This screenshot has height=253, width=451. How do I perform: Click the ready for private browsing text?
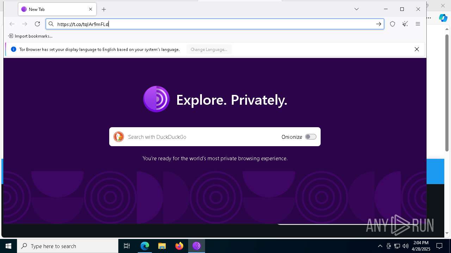pyautogui.click(x=215, y=158)
